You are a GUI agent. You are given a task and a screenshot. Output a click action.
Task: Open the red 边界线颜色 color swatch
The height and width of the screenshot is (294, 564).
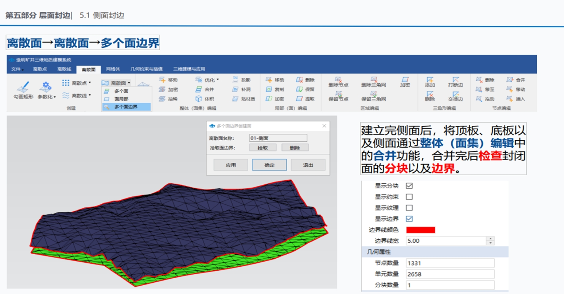click(x=420, y=230)
